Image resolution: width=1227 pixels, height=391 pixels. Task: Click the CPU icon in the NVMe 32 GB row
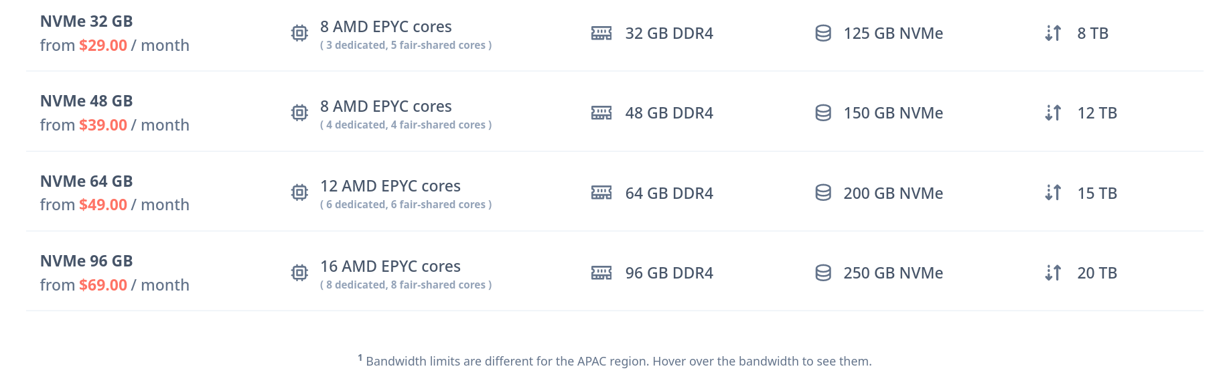(x=299, y=33)
